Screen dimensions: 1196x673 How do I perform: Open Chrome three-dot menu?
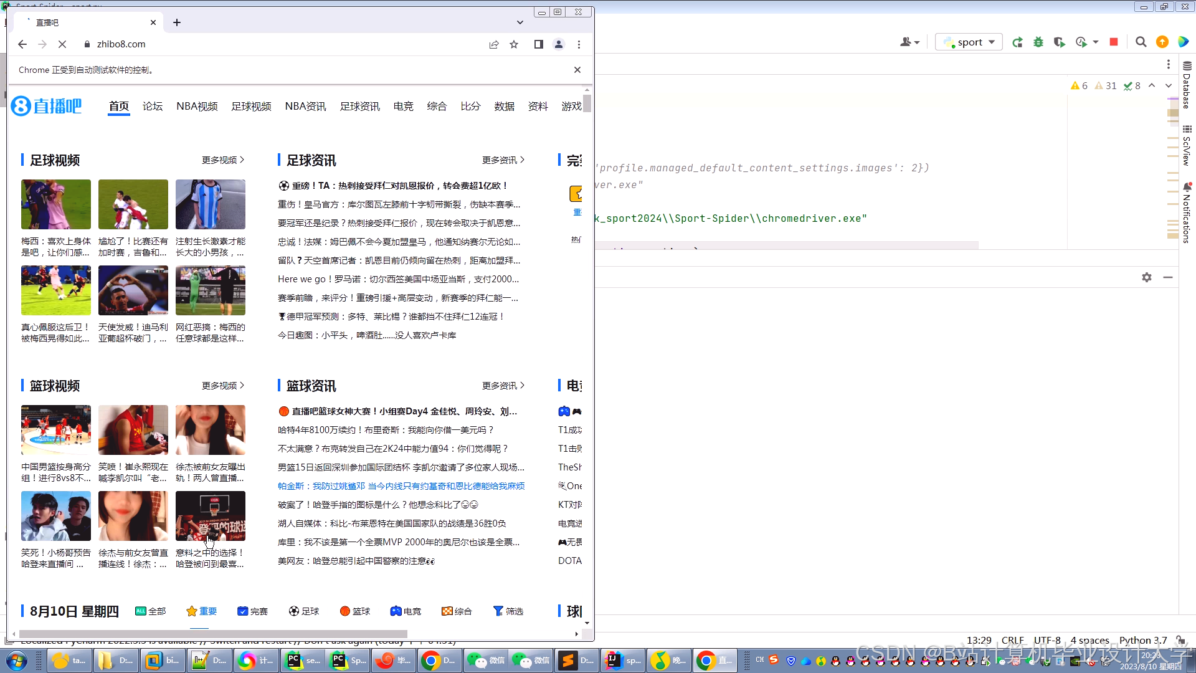(579, 44)
